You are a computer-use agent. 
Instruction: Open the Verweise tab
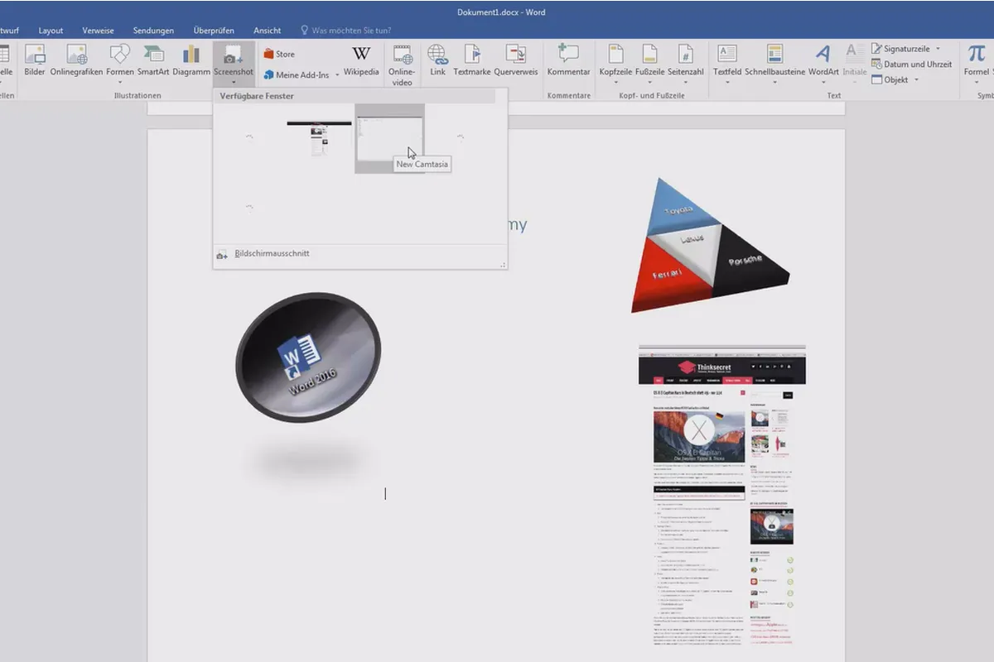tap(98, 31)
